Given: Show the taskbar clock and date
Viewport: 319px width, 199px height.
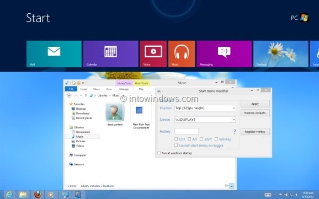Looking at the screenshot, I should [308, 195].
